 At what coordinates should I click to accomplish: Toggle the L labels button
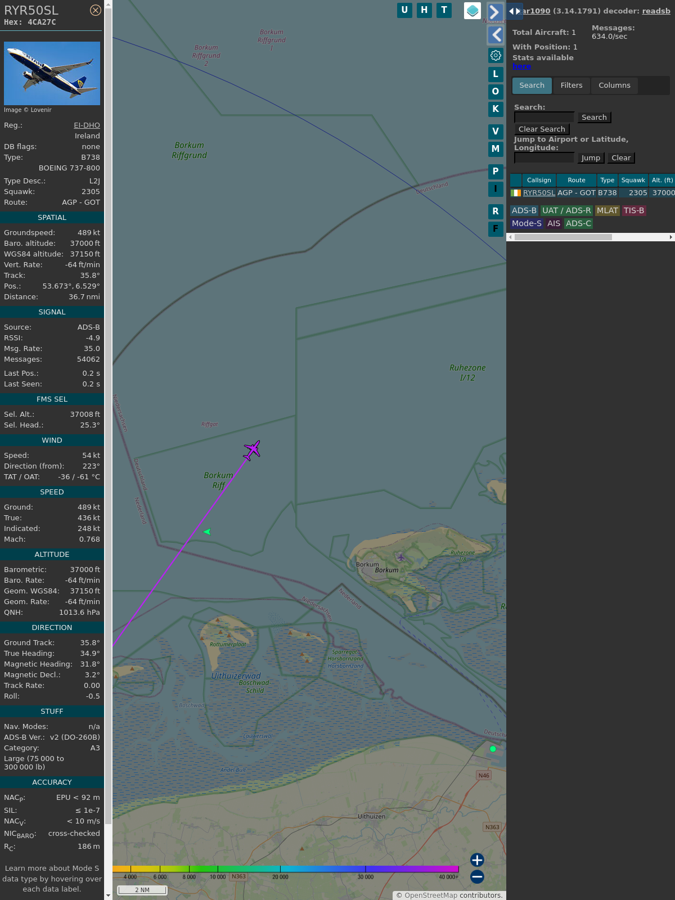click(x=496, y=74)
